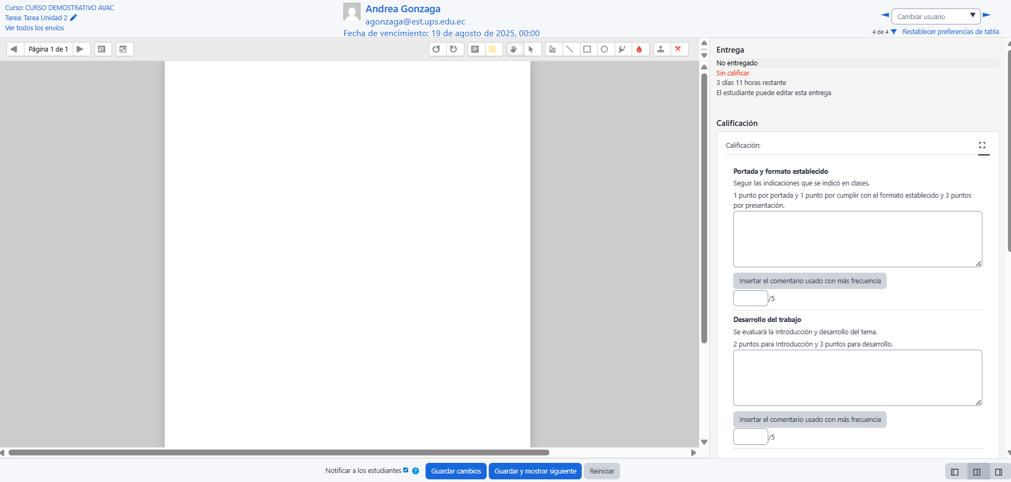Open the Cambiar usuario dropdown
Viewport: 1011px width, 482px height.
935,16
